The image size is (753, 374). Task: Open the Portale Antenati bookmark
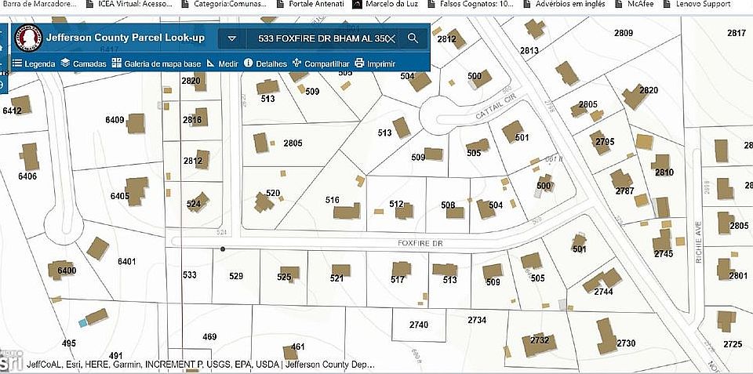point(311,4)
